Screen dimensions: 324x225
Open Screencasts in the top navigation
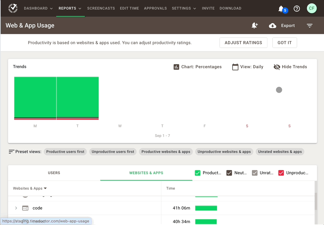(x=101, y=8)
